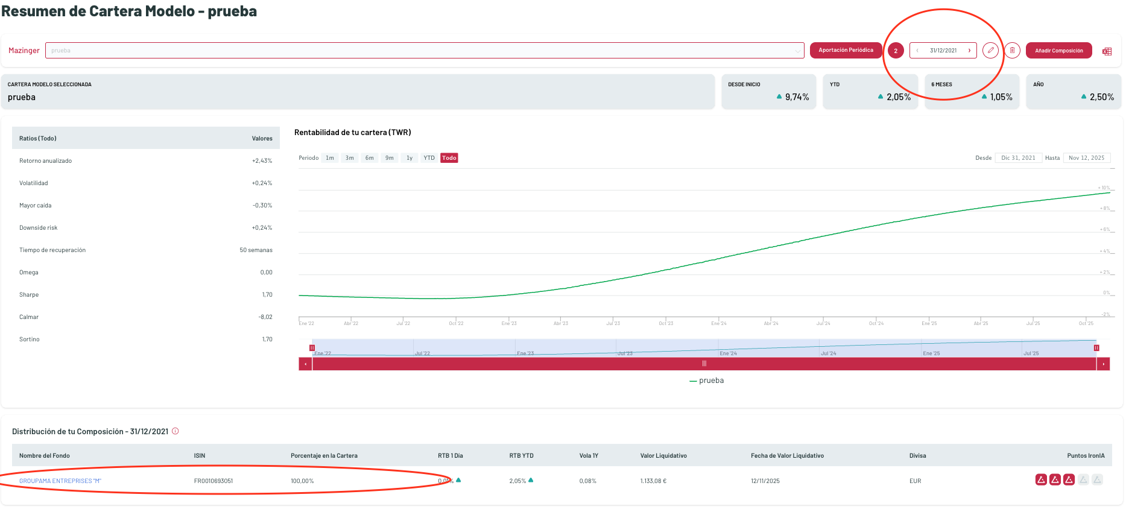The width and height of the screenshot is (1126, 509).
Task: Click info icon beside Distribución de tu Composición
Action: 176,431
